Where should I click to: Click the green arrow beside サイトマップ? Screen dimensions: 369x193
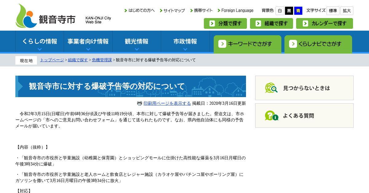161,11
